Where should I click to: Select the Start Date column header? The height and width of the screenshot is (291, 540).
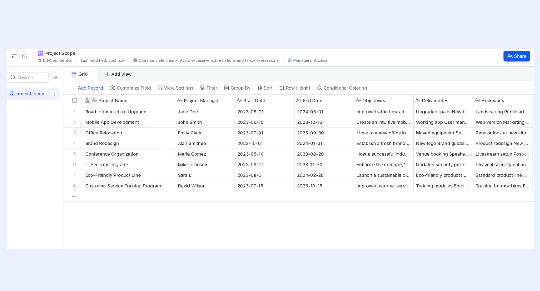[264, 100]
